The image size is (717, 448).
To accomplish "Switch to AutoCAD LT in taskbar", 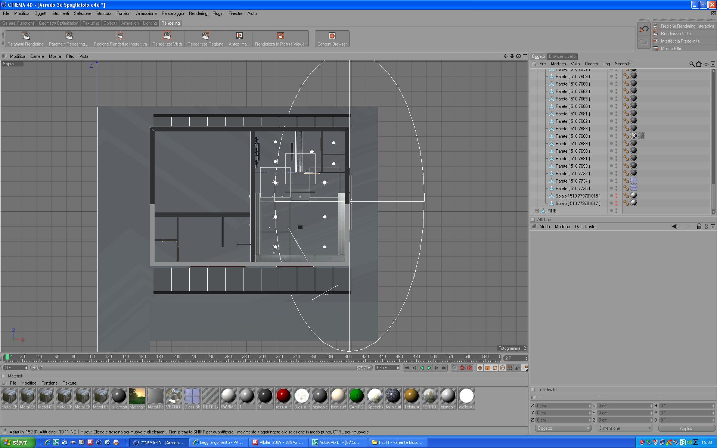I will [x=338, y=442].
